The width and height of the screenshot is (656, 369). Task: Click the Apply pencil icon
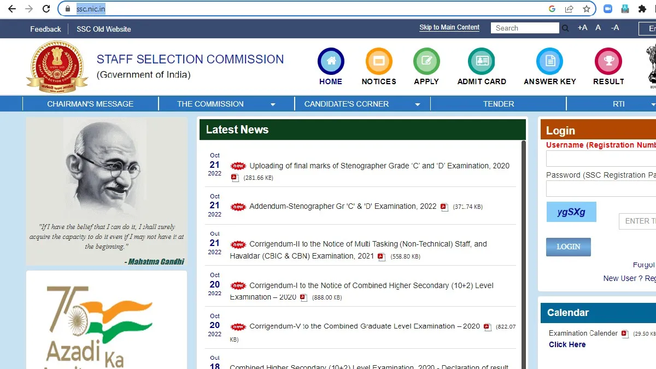[x=426, y=61]
